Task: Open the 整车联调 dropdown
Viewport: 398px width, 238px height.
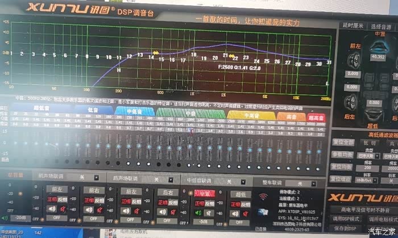Action: pyautogui.click(x=314, y=184)
